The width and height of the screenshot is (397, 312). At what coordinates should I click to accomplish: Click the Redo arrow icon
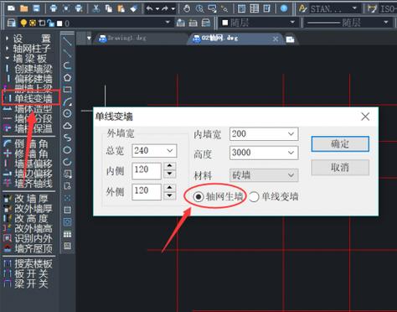click(x=165, y=8)
